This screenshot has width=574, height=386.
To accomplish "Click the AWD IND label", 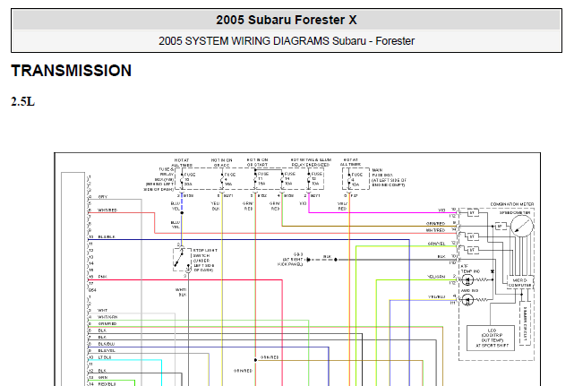I will [x=469, y=290].
